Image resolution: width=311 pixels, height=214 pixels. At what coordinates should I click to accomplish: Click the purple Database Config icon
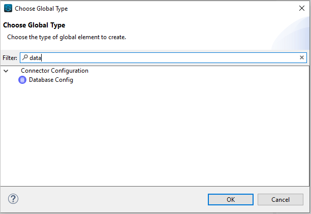click(x=22, y=80)
